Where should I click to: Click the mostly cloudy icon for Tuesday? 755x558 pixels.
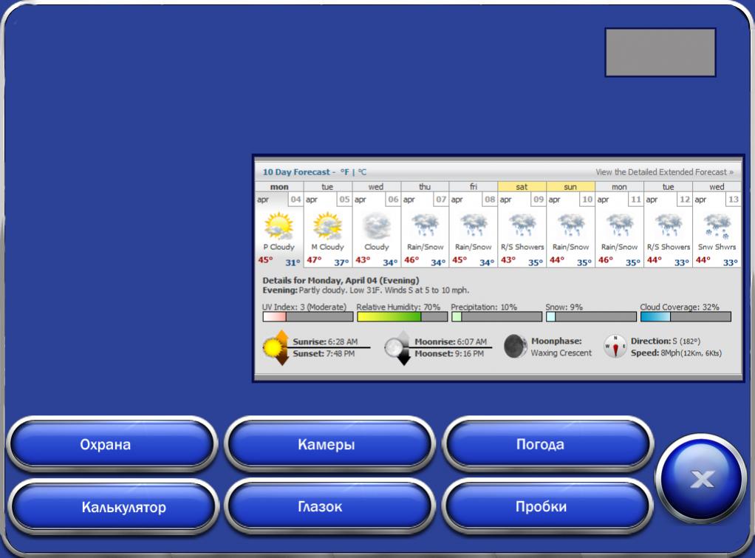pos(327,225)
